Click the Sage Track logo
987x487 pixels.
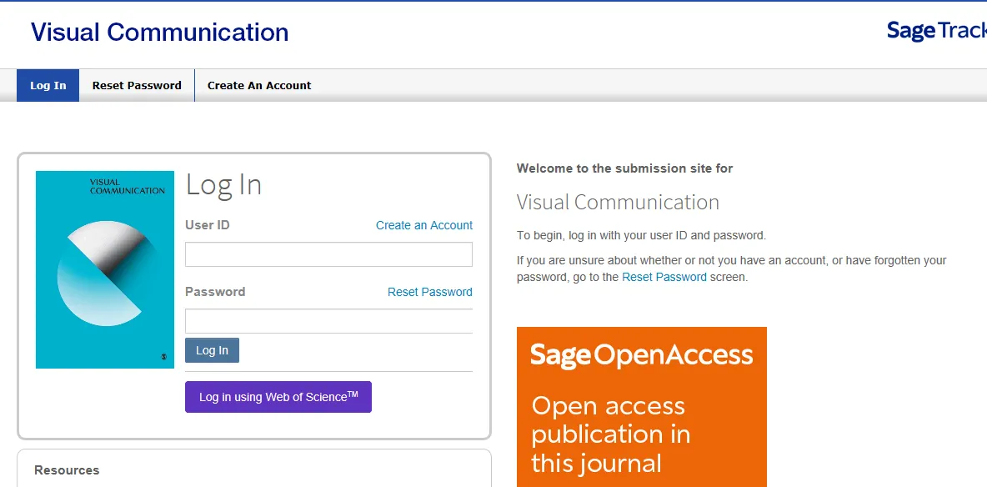pos(937,30)
